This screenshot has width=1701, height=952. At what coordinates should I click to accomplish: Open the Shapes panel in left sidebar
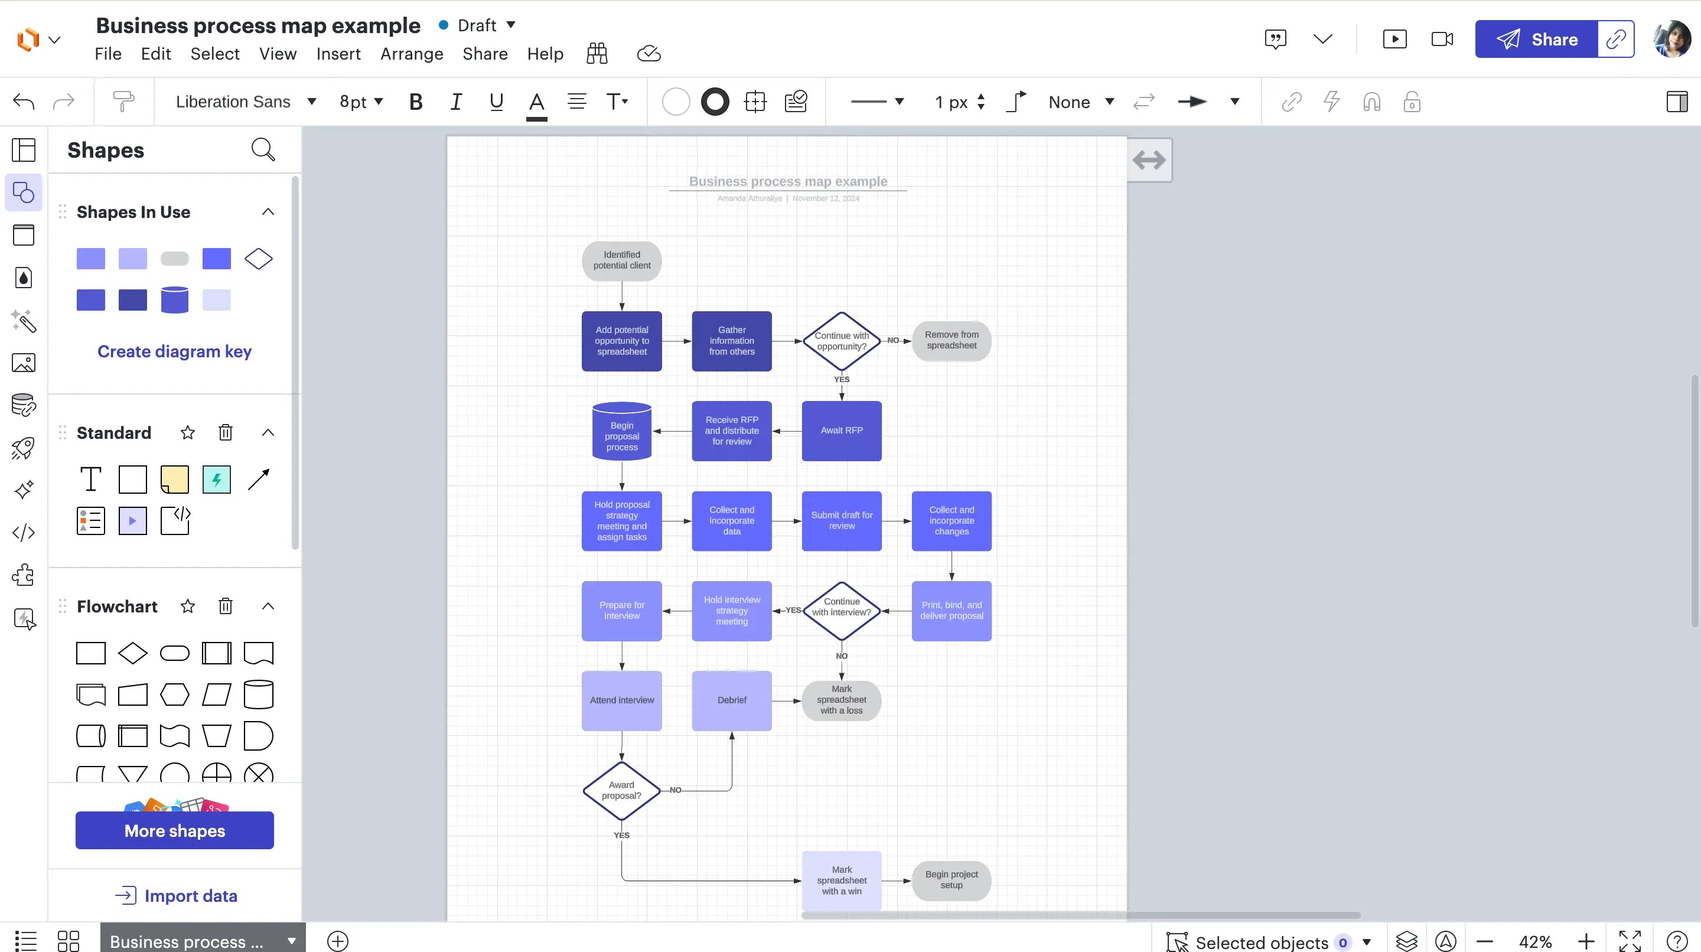coord(23,192)
